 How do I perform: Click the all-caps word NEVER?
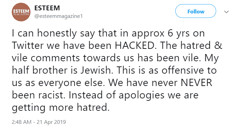[x=196, y=83]
